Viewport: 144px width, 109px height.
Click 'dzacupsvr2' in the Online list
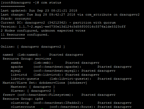coord(51,47)
